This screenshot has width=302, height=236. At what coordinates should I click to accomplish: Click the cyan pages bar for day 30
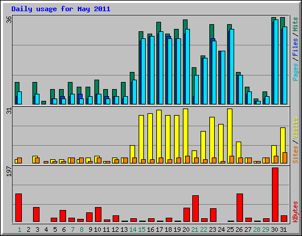pos(276,62)
